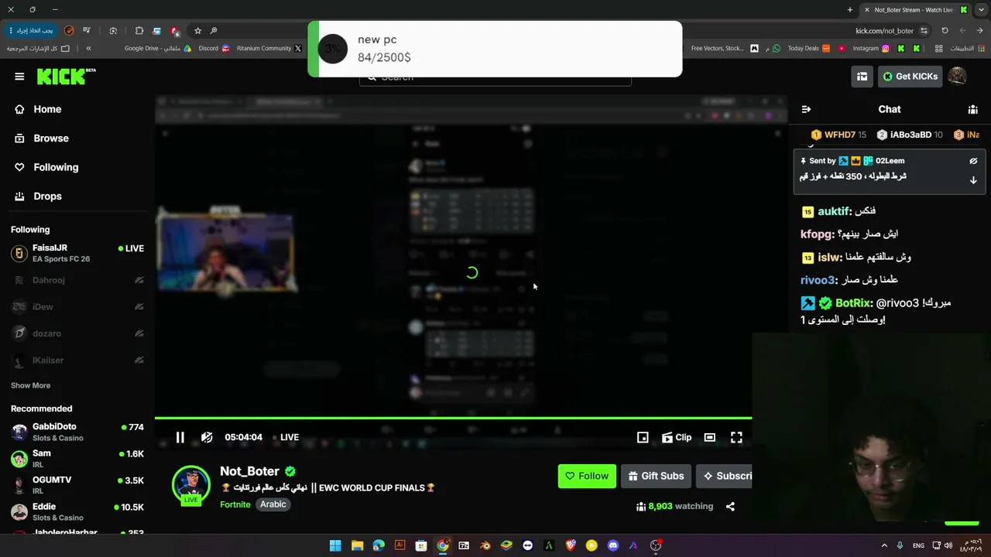The image size is (991, 557).
Task: Open recommended channel Sam
Action: (77, 459)
